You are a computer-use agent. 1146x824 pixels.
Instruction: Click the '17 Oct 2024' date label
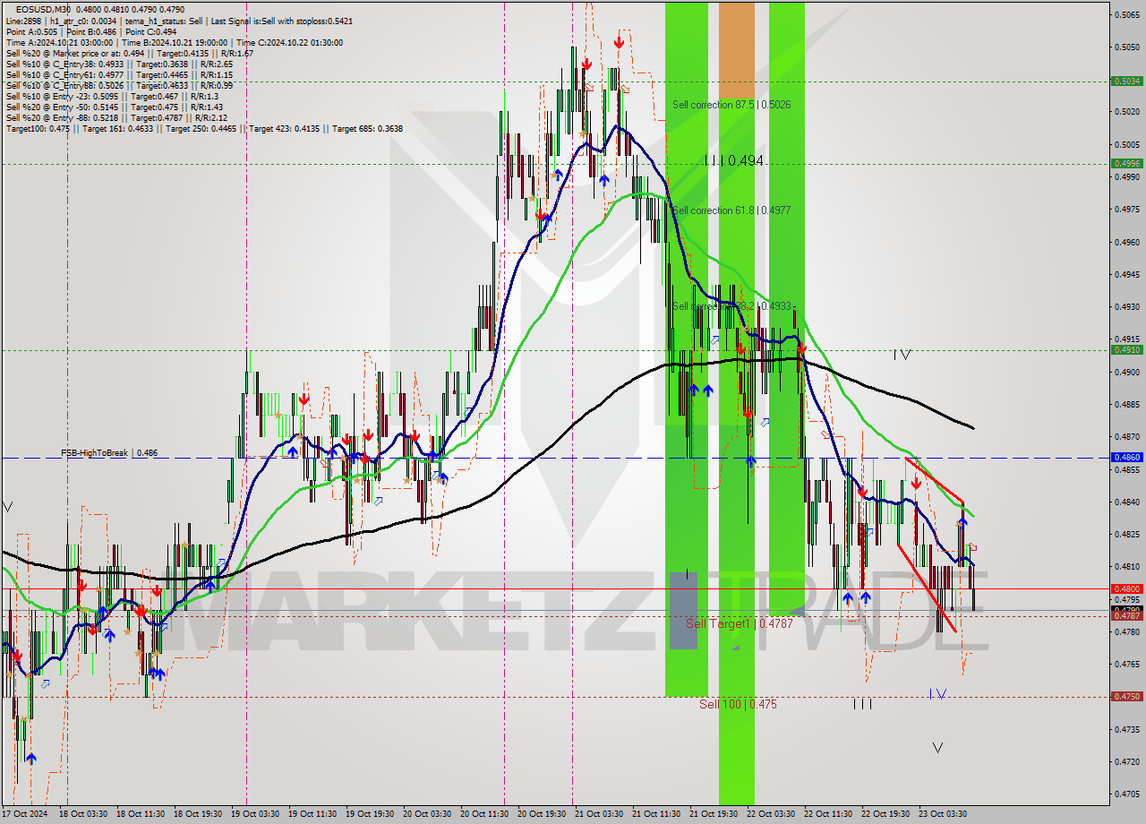23,814
